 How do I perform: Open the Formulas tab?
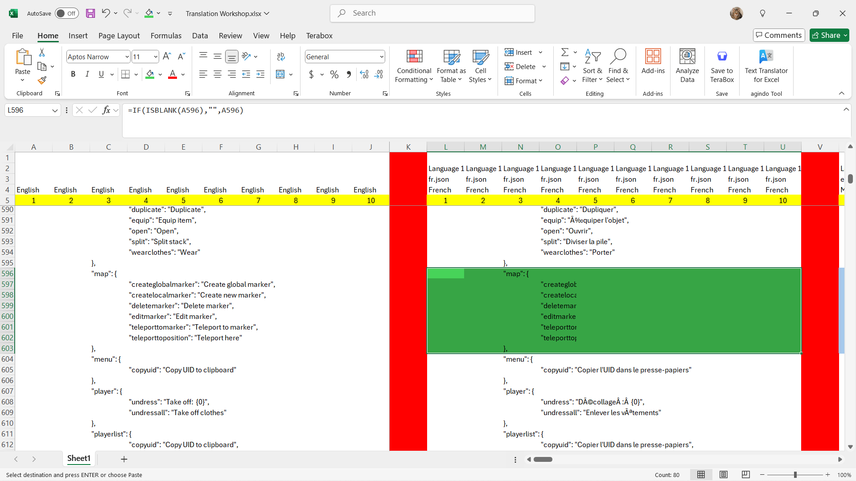166,36
